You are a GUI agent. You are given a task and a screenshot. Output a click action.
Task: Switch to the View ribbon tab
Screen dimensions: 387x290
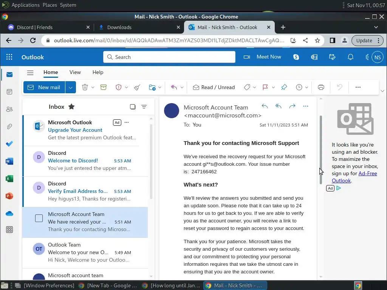(75, 72)
